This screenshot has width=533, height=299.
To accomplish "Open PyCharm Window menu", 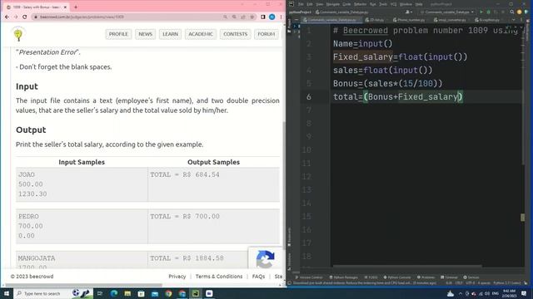I will tap(406, 4).
